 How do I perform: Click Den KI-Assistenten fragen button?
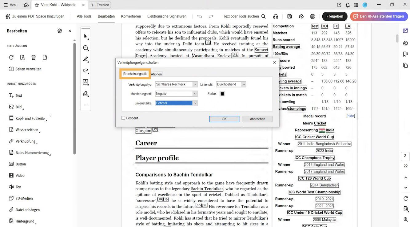tap(379, 16)
